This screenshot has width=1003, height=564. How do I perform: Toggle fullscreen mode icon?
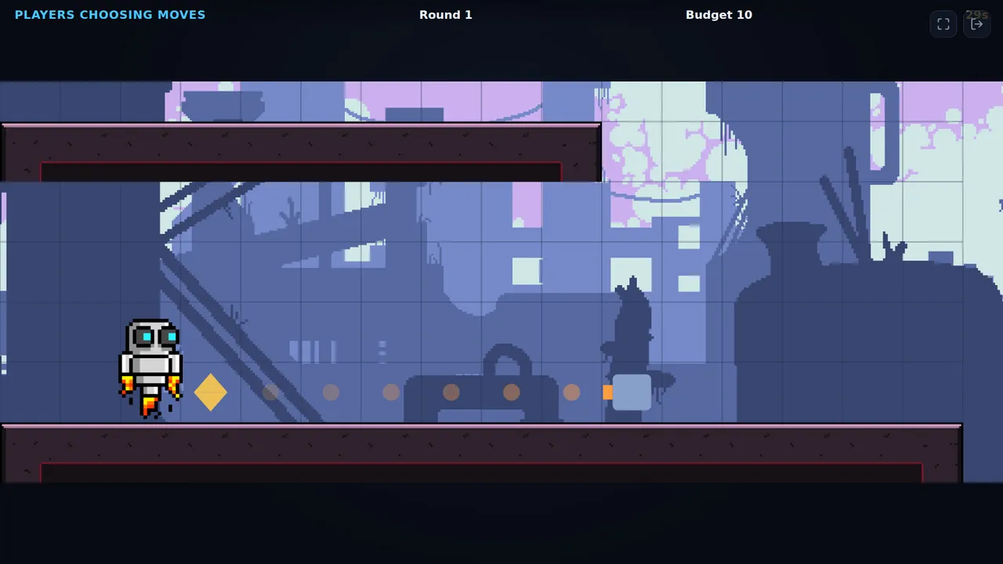pos(943,24)
